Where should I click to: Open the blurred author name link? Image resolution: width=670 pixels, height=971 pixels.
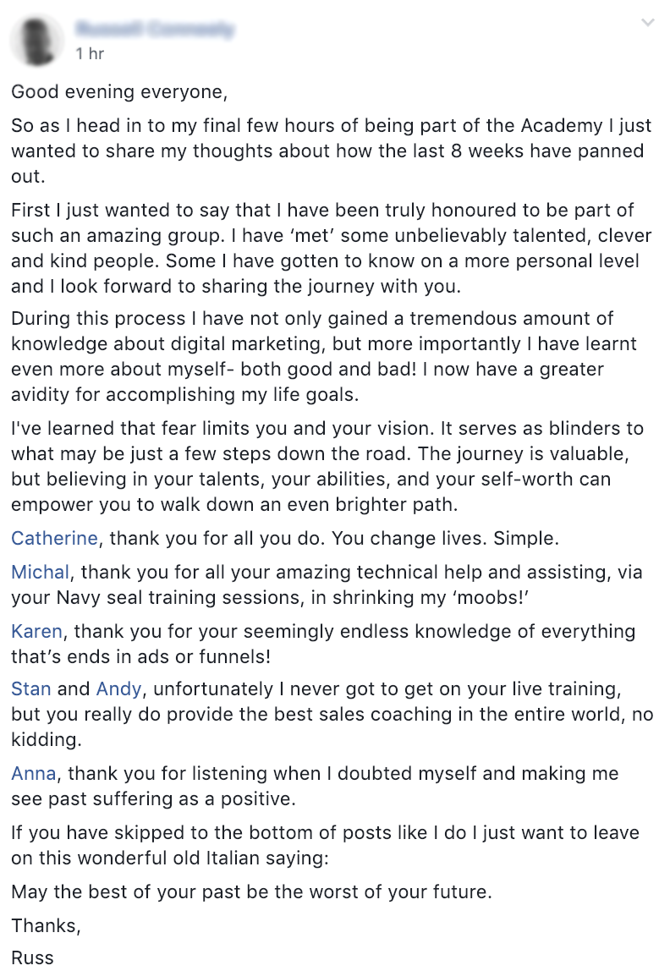(154, 30)
